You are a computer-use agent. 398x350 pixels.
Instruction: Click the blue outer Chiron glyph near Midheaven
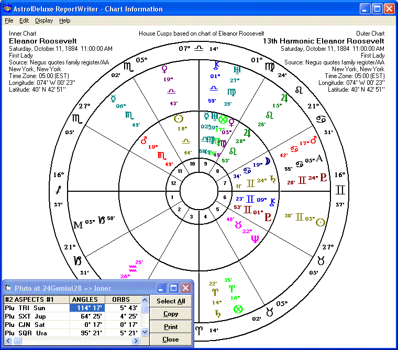click(x=215, y=66)
